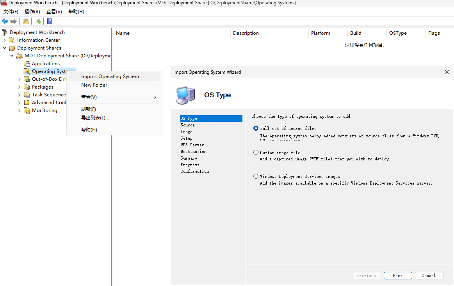454x286 pixels.
Task: Expand the Task Sequences node
Action: pos(19,94)
